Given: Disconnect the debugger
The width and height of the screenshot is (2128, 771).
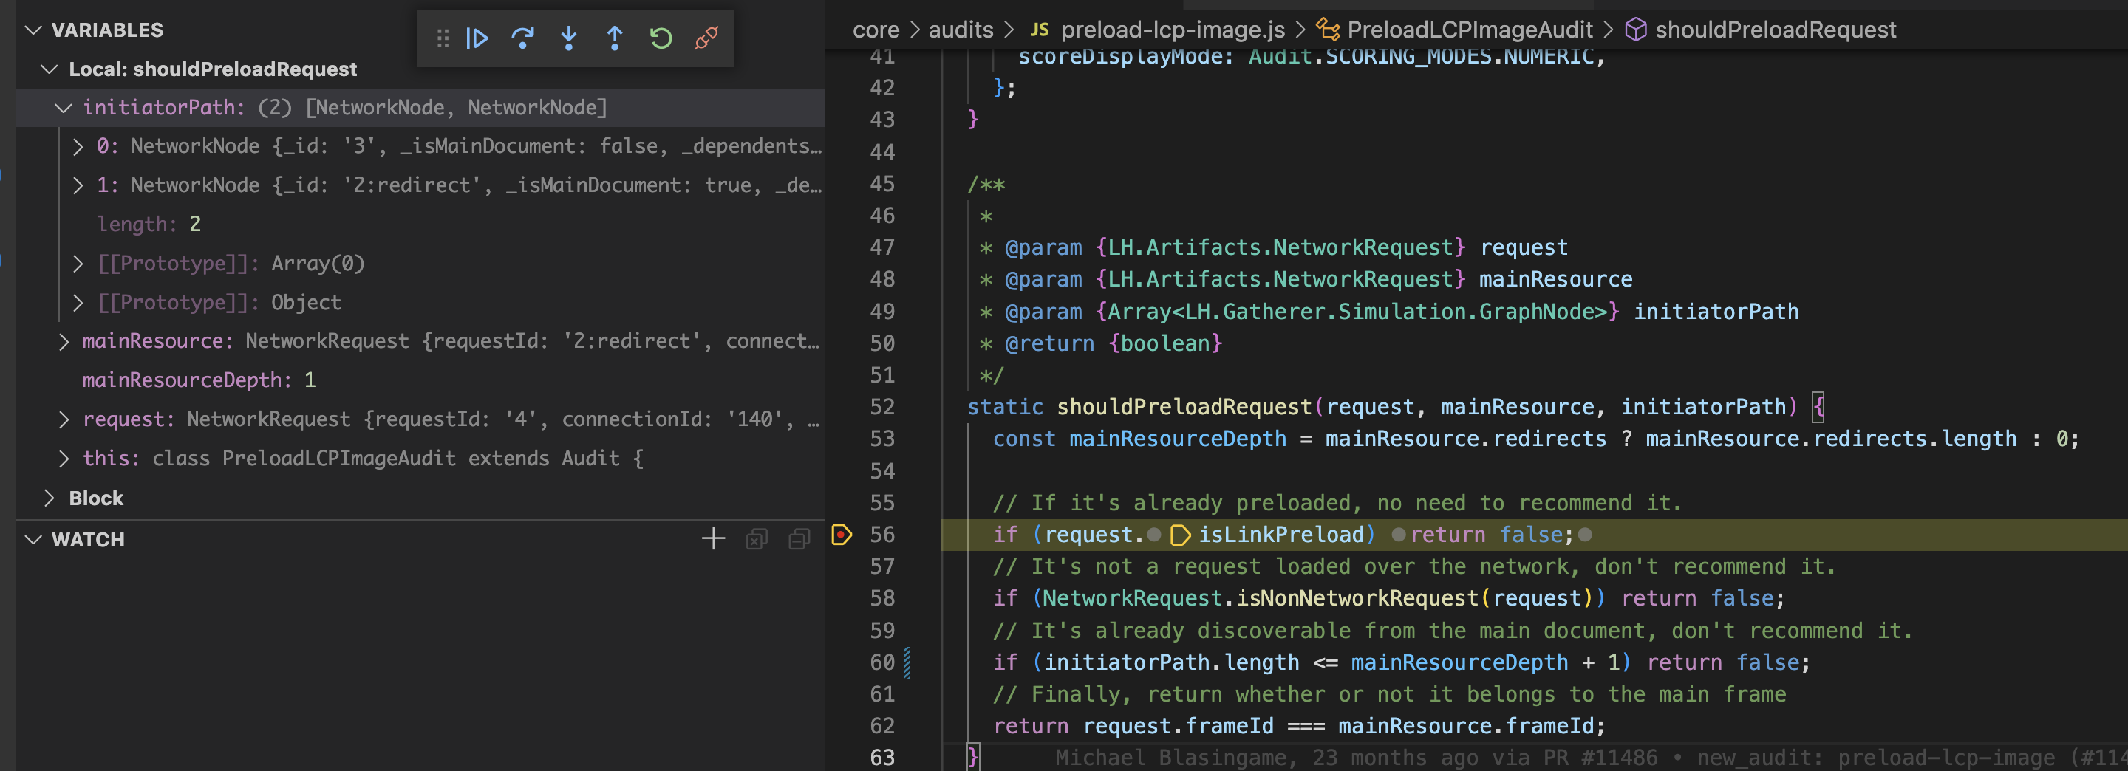Looking at the screenshot, I should [x=707, y=38].
